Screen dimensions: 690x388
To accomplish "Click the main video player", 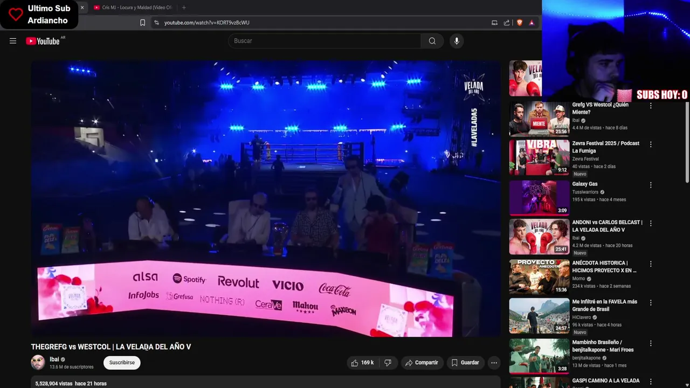I will (266, 198).
